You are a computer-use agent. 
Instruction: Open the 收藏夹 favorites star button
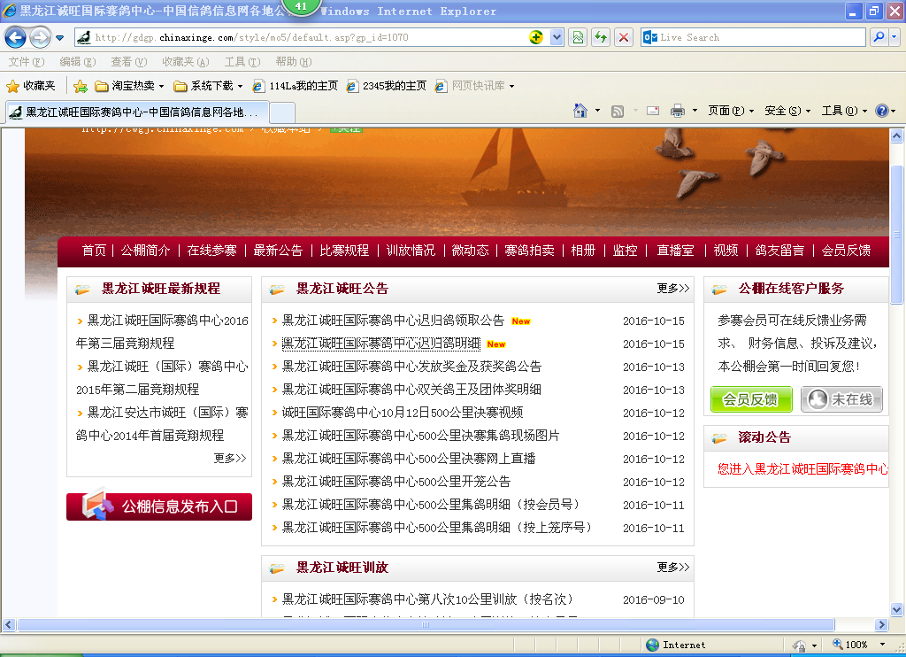pos(31,86)
